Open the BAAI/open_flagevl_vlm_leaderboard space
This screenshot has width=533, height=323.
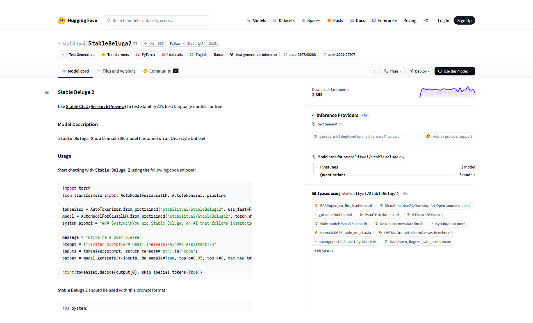pyautogui.click(x=417, y=242)
